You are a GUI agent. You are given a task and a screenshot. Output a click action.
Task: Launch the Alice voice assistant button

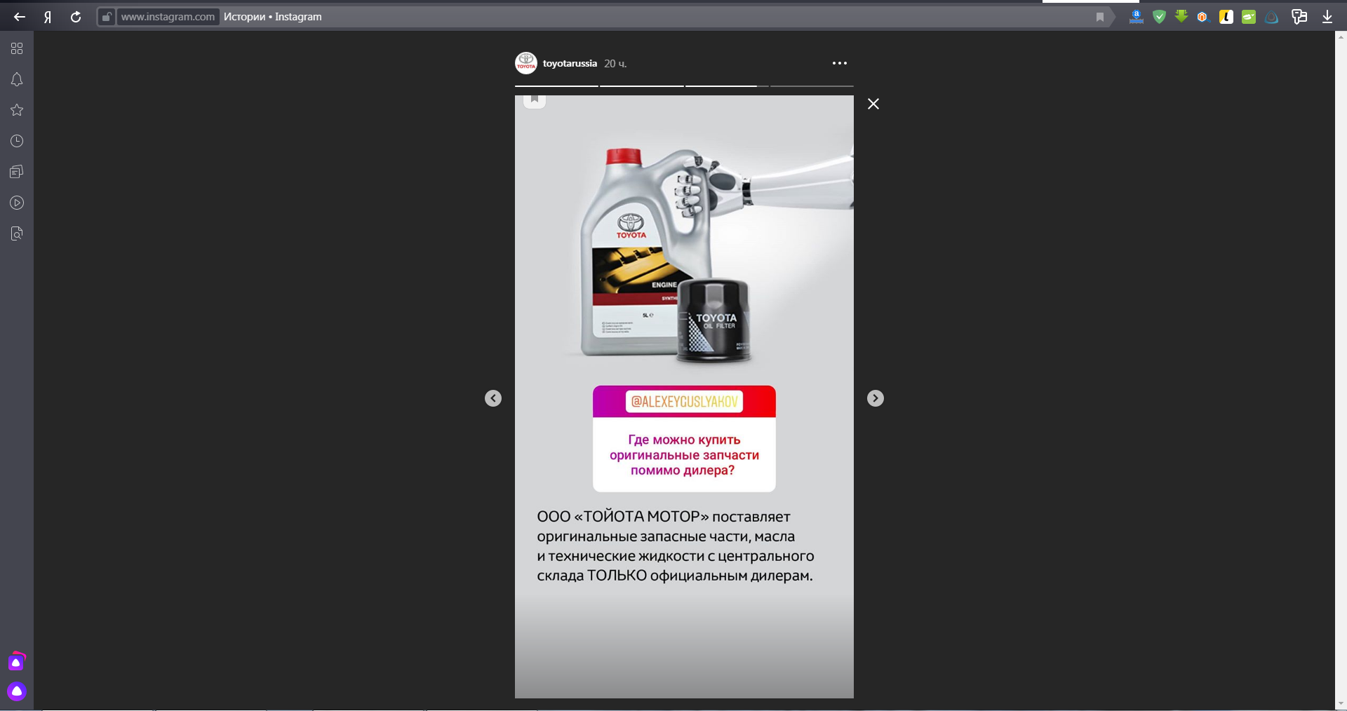tap(17, 691)
